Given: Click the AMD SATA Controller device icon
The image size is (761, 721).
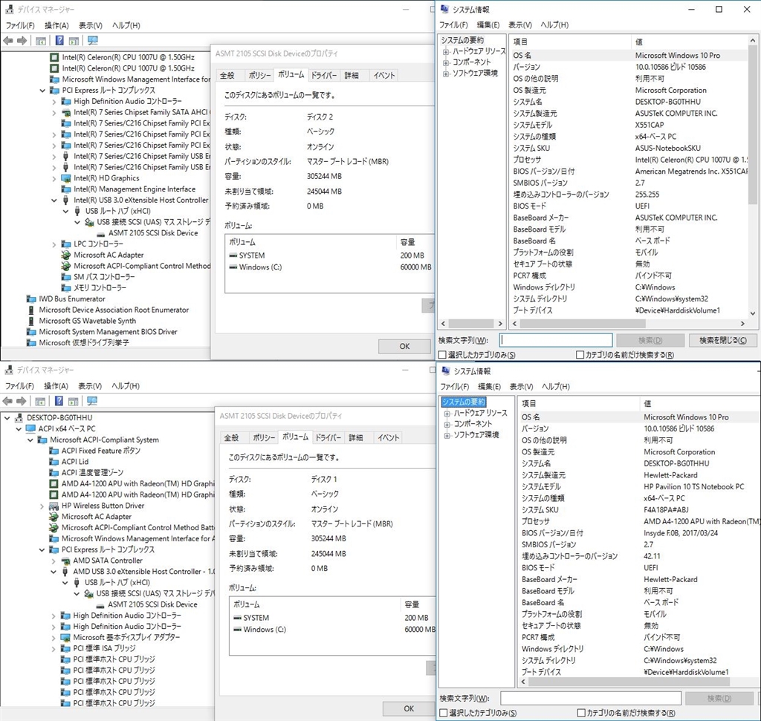Looking at the screenshot, I should (65, 561).
